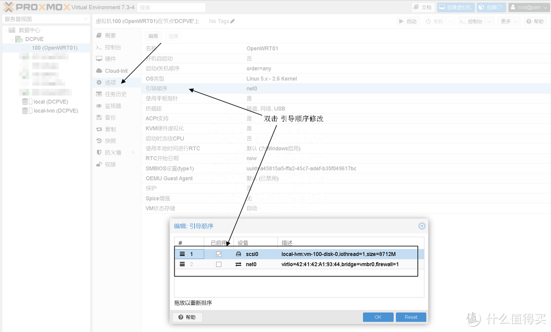The height and width of the screenshot is (332, 551).
Task: Click the retweet icon beside 复制
Action: pos(99,130)
